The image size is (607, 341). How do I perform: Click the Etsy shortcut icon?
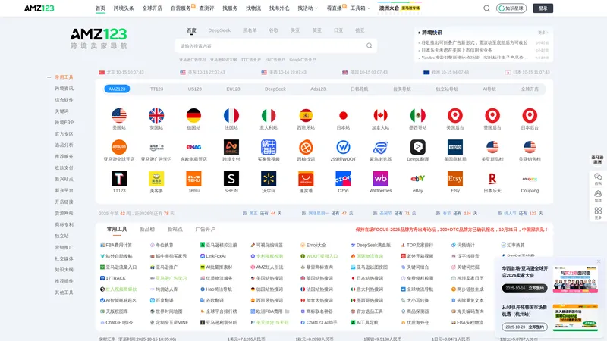[x=454, y=179]
